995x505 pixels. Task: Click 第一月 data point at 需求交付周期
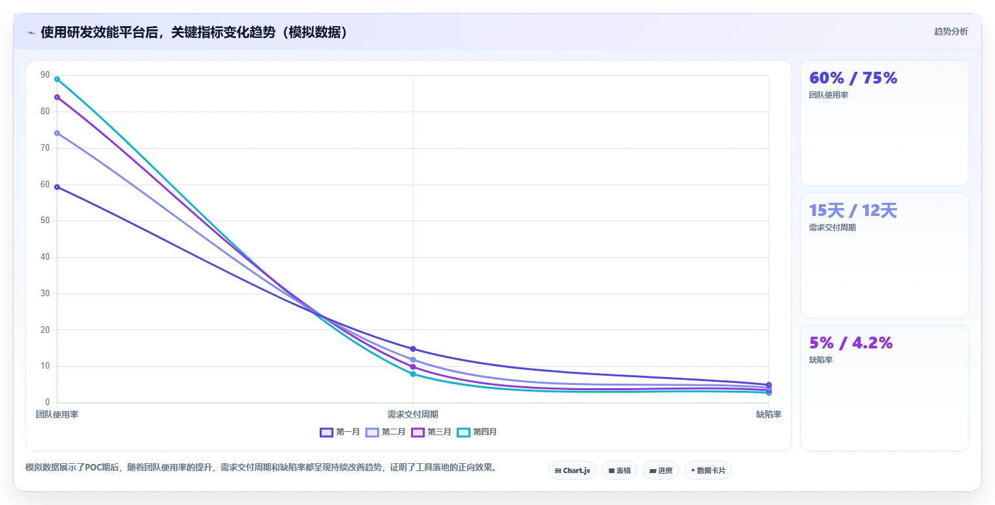[x=413, y=349]
